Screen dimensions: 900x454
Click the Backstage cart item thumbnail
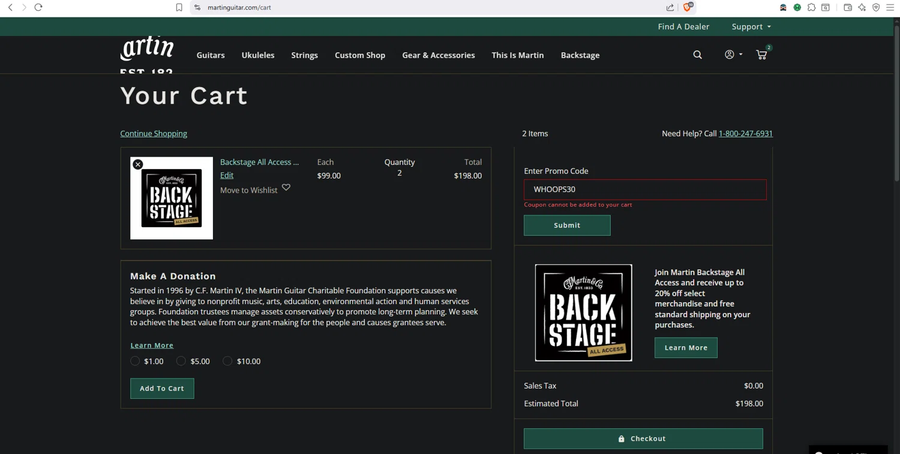tap(172, 198)
